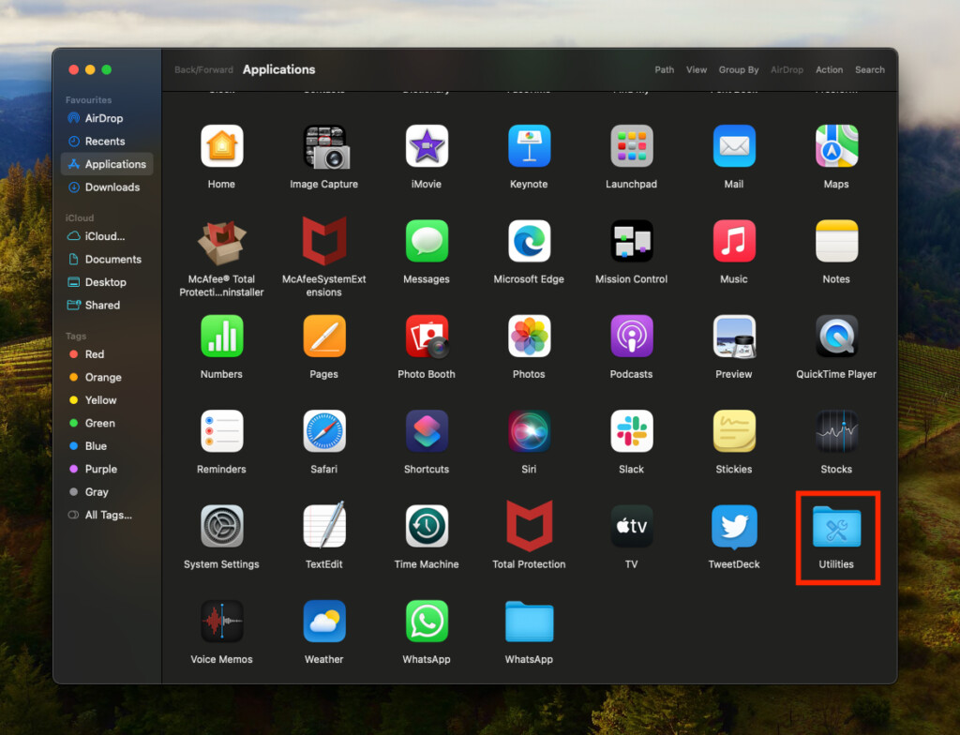Launch the green WhatsApp app icon
This screenshot has height=735, width=960.
tap(427, 621)
